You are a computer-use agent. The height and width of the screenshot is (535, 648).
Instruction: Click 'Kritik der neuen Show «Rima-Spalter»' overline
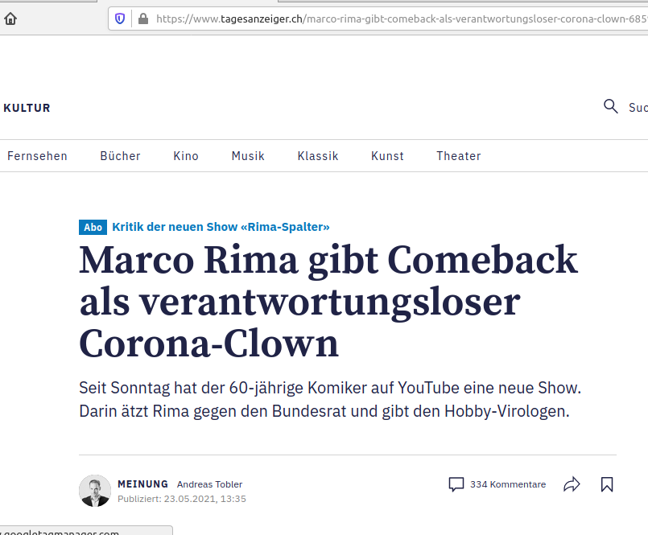click(x=221, y=227)
